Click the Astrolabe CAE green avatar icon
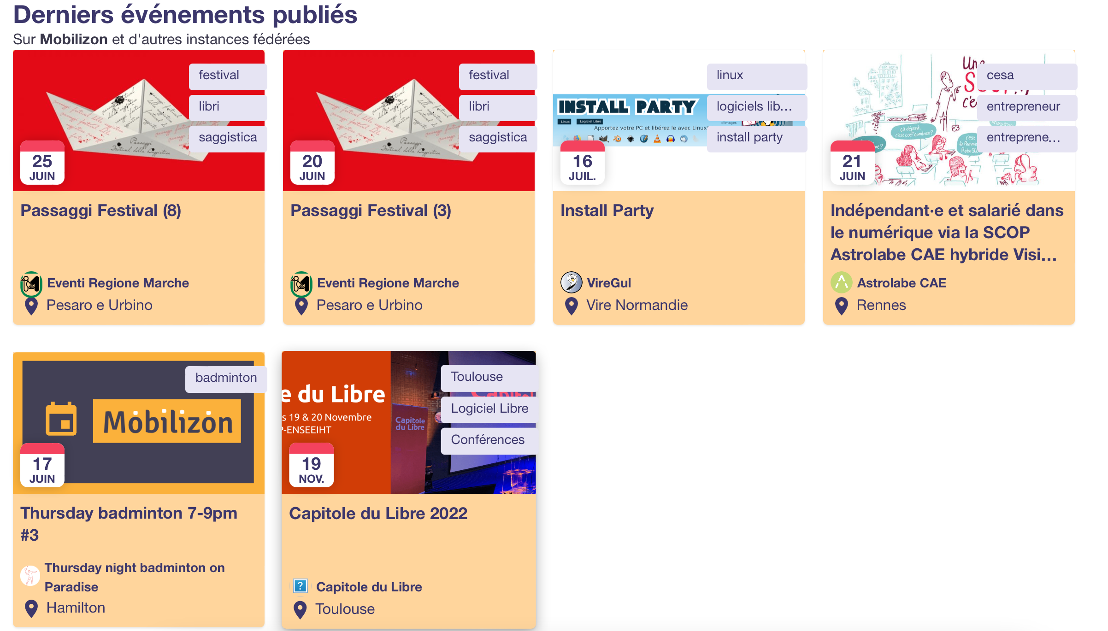This screenshot has height=631, width=1108. coord(841,283)
